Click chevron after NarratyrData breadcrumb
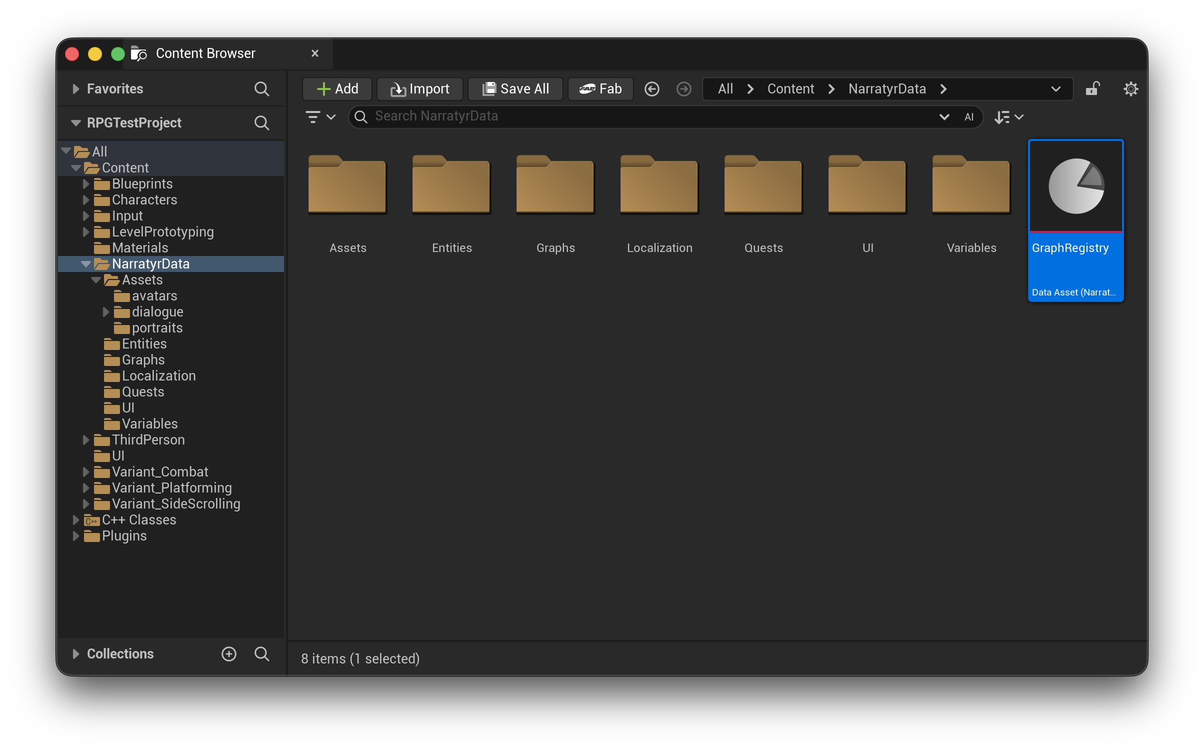 pyautogui.click(x=943, y=89)
